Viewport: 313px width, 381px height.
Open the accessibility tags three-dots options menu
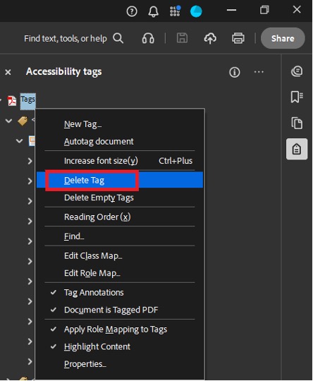[x=259, y=72]
